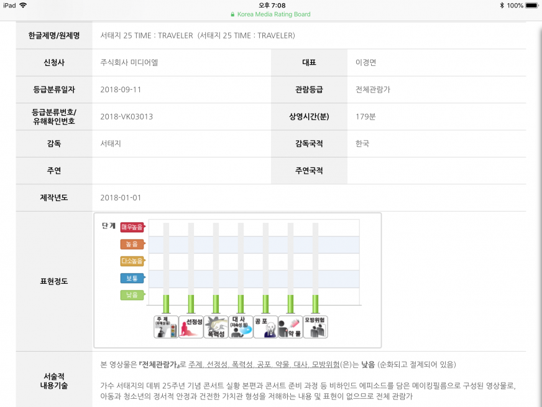The height and width of the screenshot is (407, 542).
Task: Select the green 낮음 level label
Action: 132,295
